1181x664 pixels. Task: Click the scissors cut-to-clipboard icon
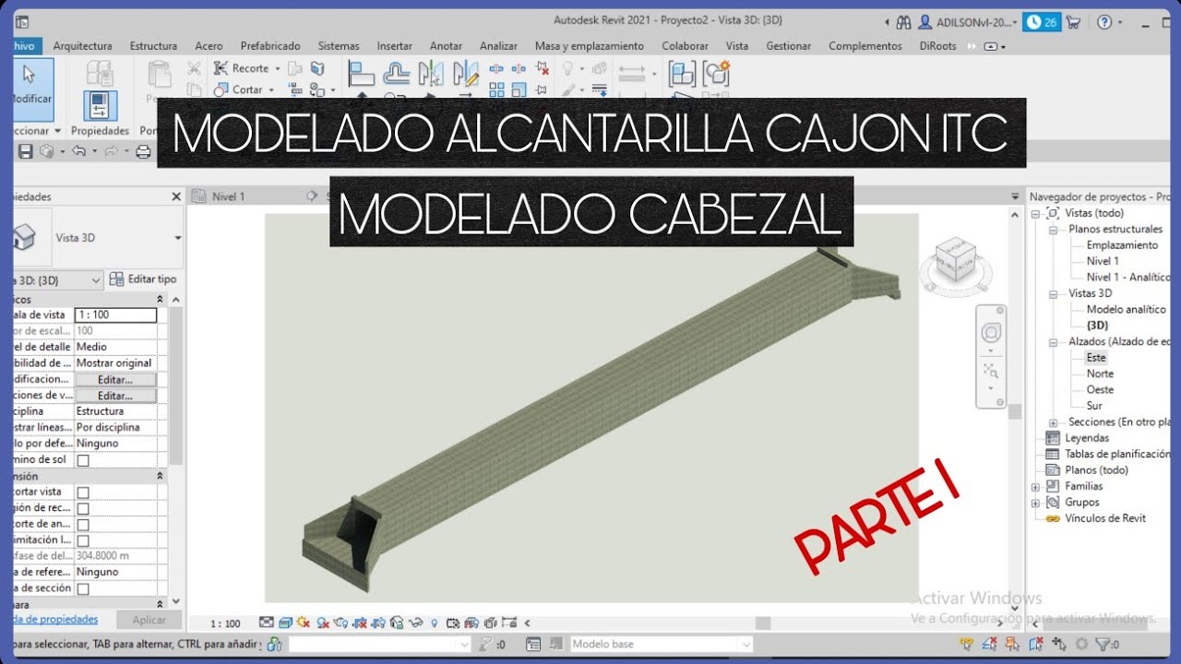point(194,68)
